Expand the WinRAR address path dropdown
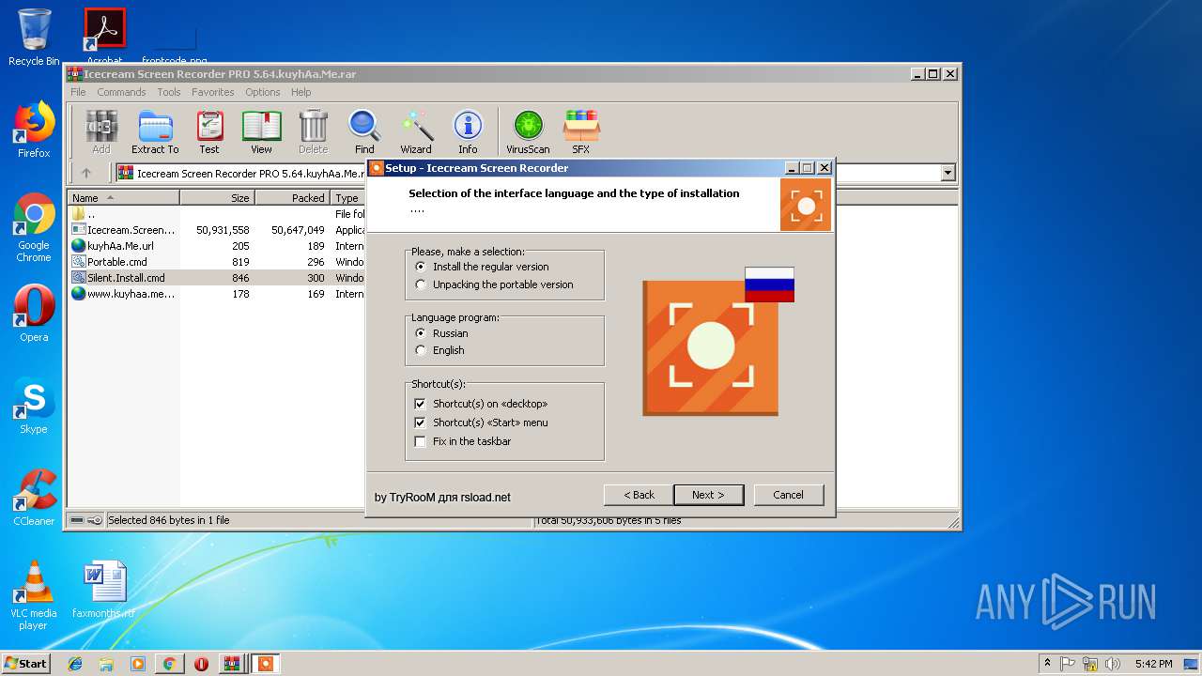This screenshot has width=1202, height=676. tap(948, 173)
